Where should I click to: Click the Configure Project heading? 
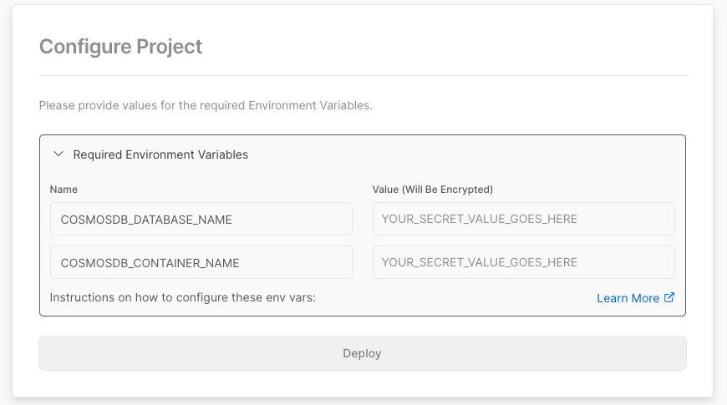(x=121, y=46)
